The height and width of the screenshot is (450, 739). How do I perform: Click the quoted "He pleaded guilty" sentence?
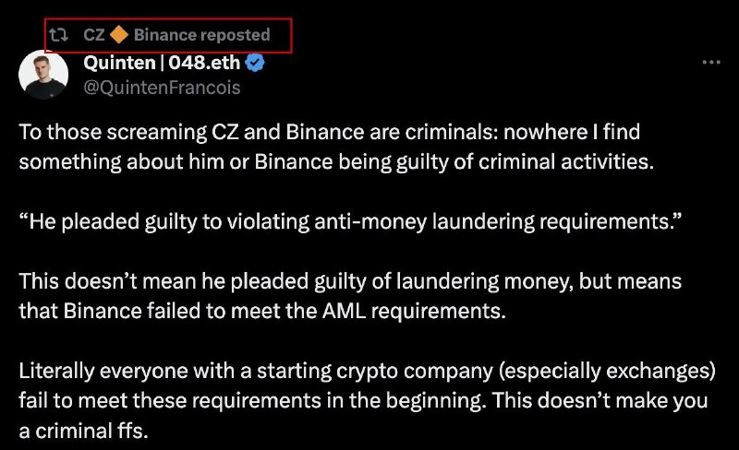coord(350,221)
